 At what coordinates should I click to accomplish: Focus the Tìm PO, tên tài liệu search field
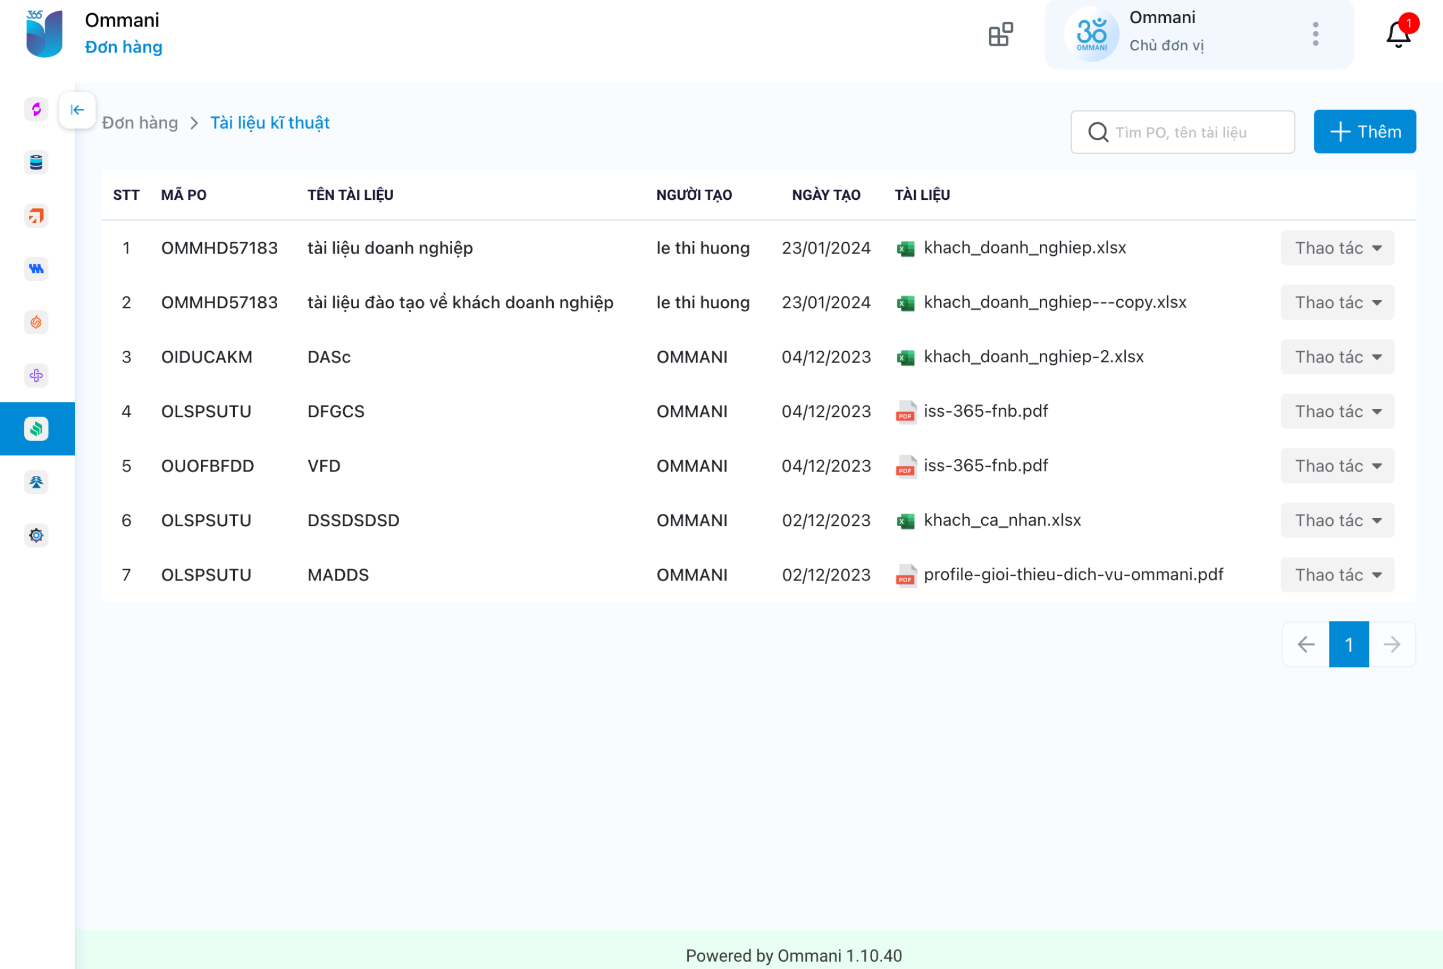pyautogui.click(x=1192, y=132)
